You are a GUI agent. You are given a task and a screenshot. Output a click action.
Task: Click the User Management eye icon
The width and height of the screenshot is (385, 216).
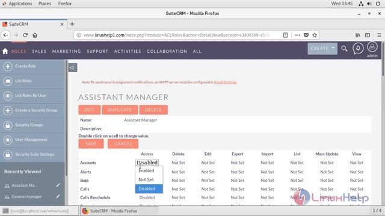coord(8,140)
